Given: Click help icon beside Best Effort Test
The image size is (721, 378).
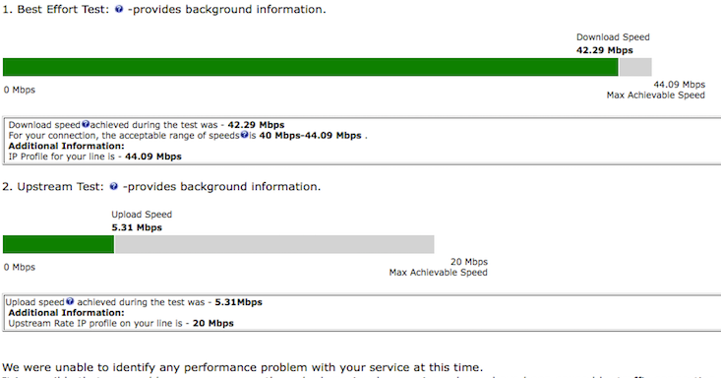Looking at the screenshot, I should 119,9.
